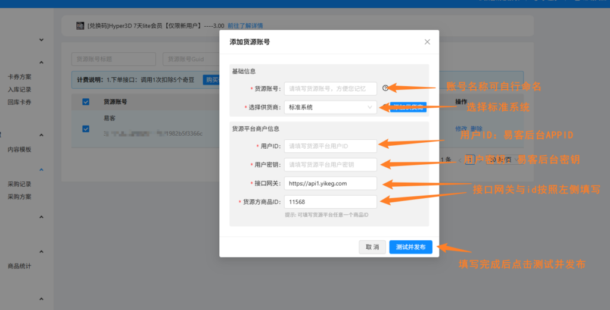Open 内容模板 in the sidebar
This screenshot has height=310, width=610.
20,149
